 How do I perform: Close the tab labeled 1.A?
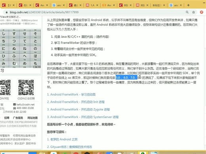tap(97, 5)
